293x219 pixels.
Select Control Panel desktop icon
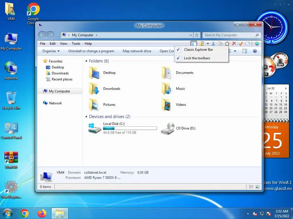coord(11,131)
